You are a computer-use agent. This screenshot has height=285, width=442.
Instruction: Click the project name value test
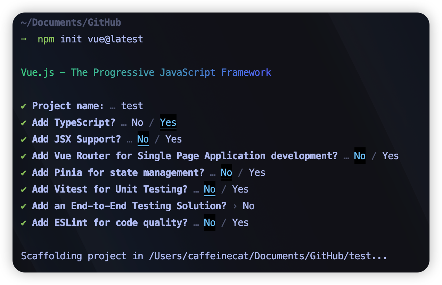(x=132, y=106)
